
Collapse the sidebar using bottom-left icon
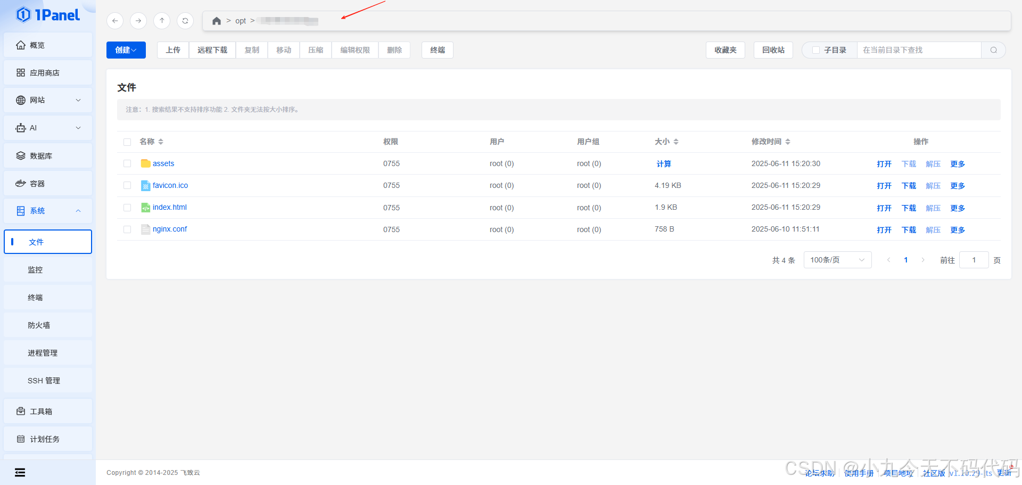click(x=20, y=472)
